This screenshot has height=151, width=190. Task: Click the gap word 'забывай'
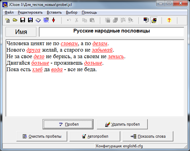coord(102,50)
